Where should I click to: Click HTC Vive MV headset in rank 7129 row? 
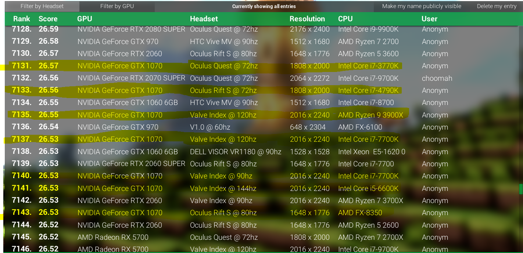pos(224,41)
